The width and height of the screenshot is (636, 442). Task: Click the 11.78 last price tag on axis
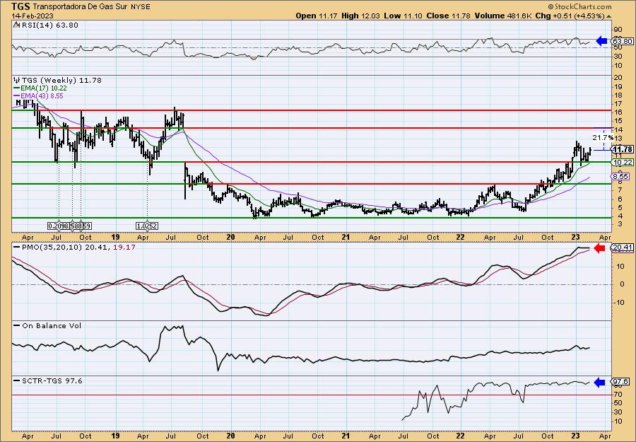[x=623, y=149]
